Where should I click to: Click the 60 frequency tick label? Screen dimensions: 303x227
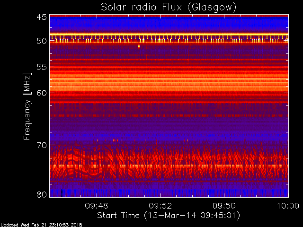41,93
